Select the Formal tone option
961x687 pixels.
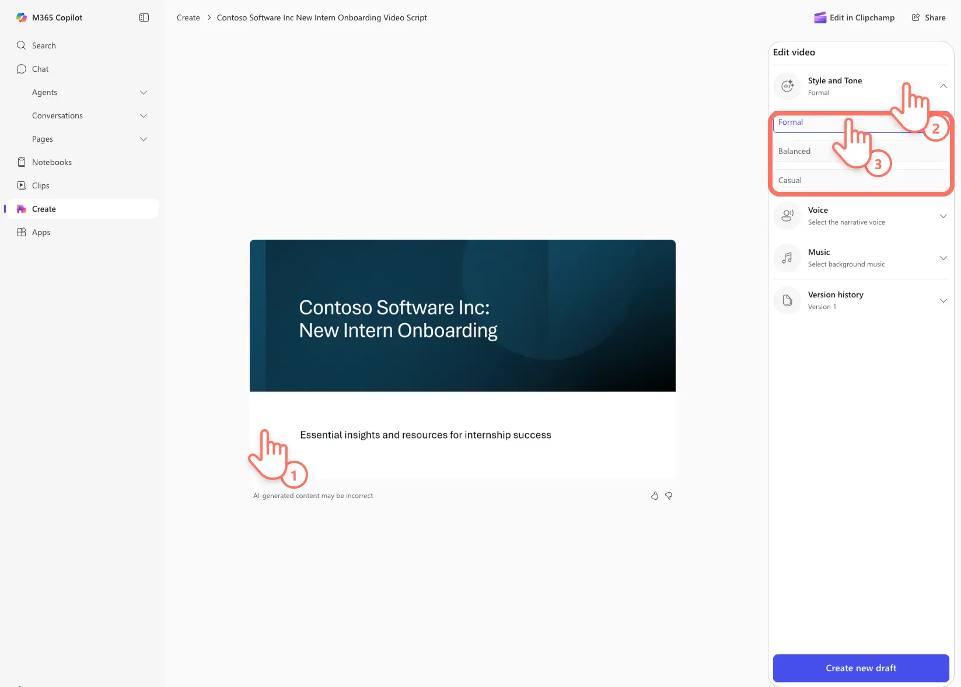click(861, 122)
